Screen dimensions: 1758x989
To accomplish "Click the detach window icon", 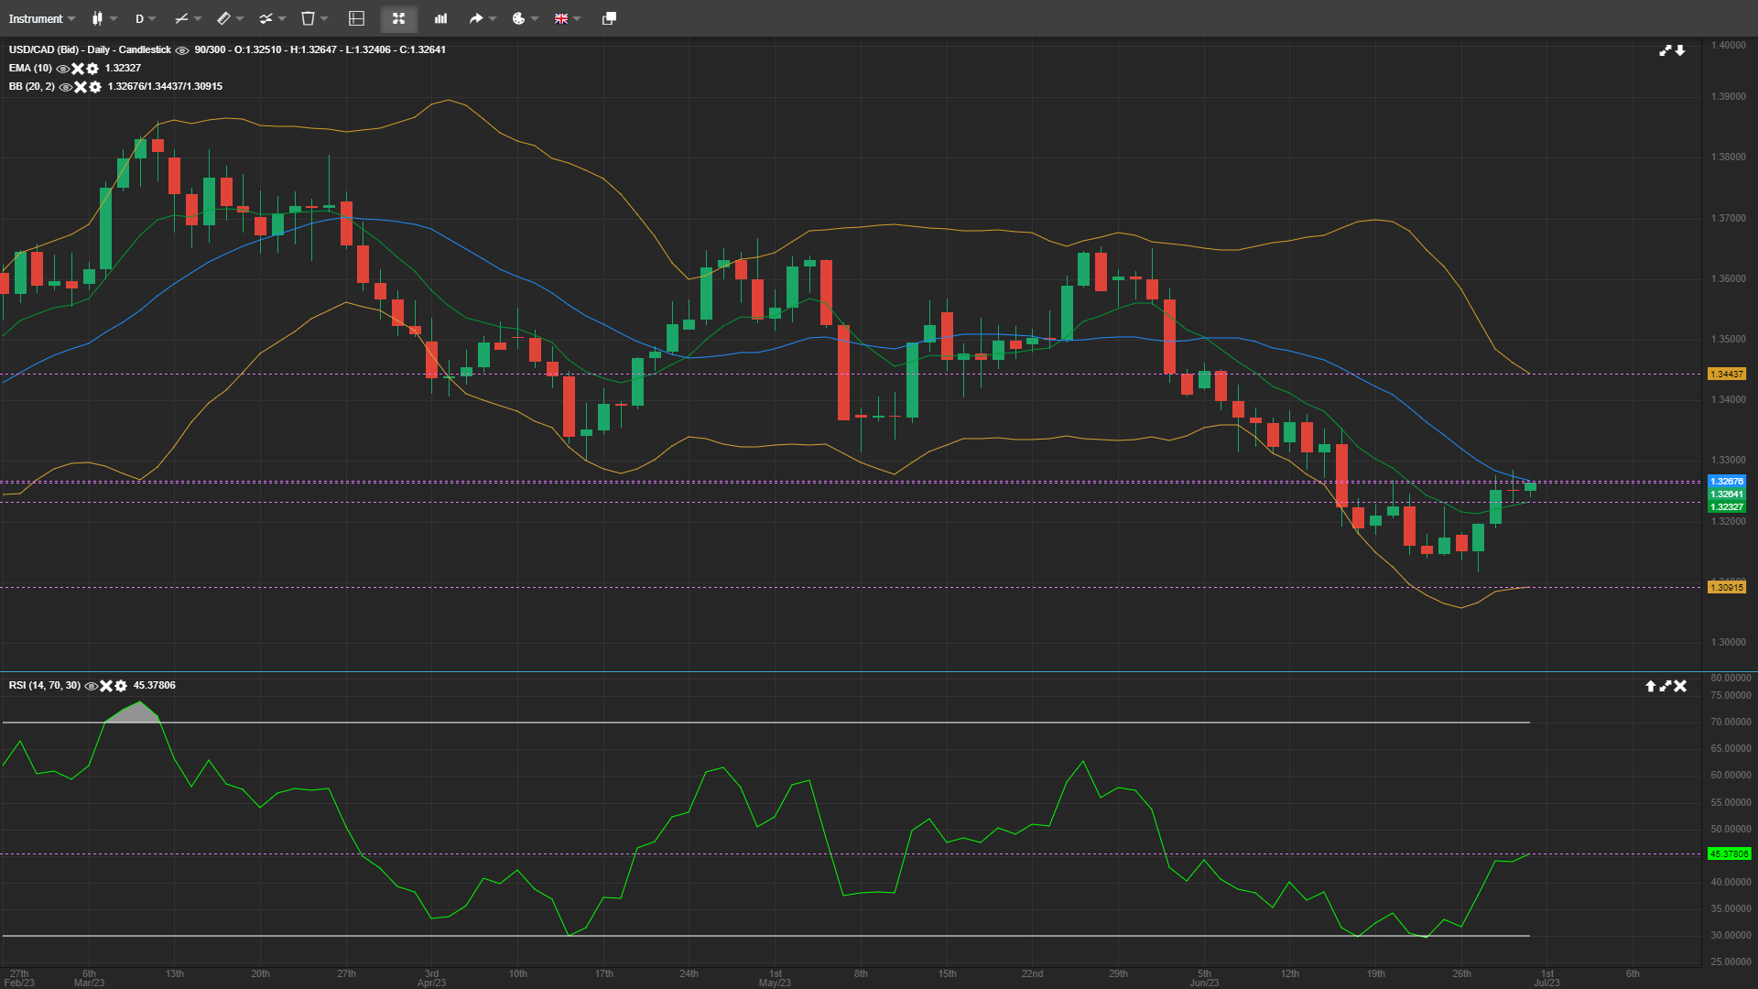I will tap(609, 18).
